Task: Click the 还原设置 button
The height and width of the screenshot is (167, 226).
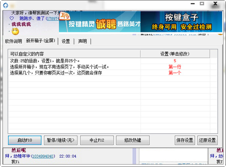Action: pos(208,140)
